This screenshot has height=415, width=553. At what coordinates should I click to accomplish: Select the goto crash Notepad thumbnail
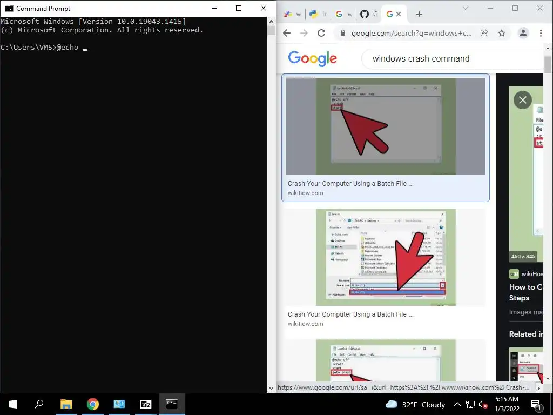[x=386, y=360]
